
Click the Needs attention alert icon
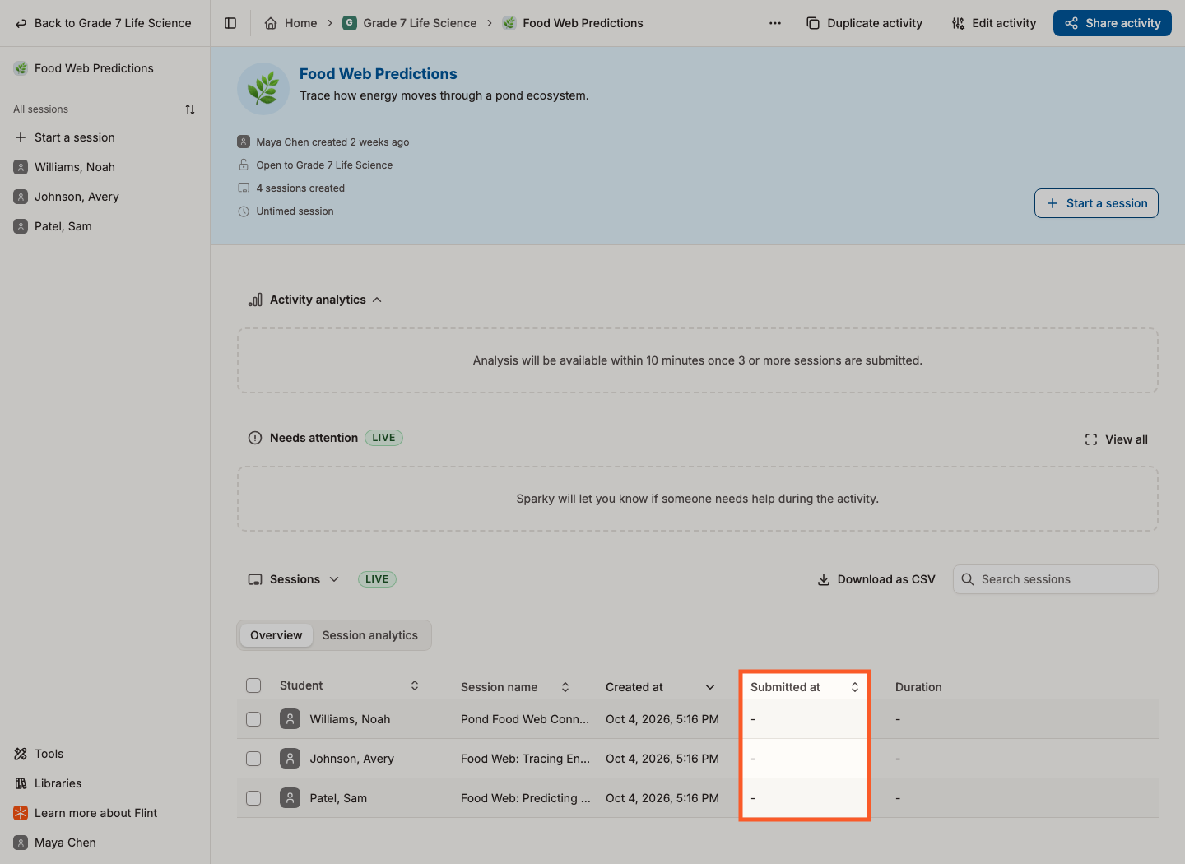tap(255, 438)
